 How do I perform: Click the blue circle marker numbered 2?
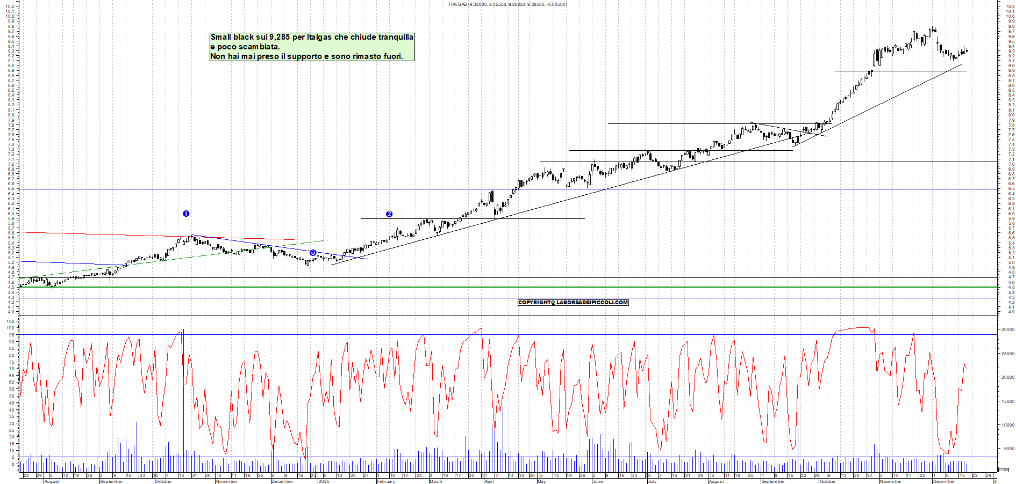tap(389, 214)
